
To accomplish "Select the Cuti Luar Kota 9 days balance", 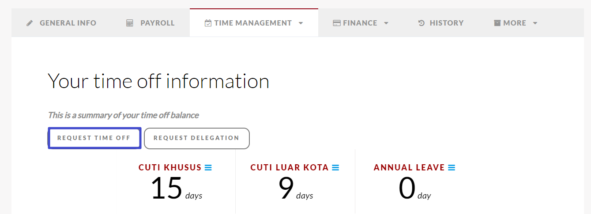I will tap(295, 188).
